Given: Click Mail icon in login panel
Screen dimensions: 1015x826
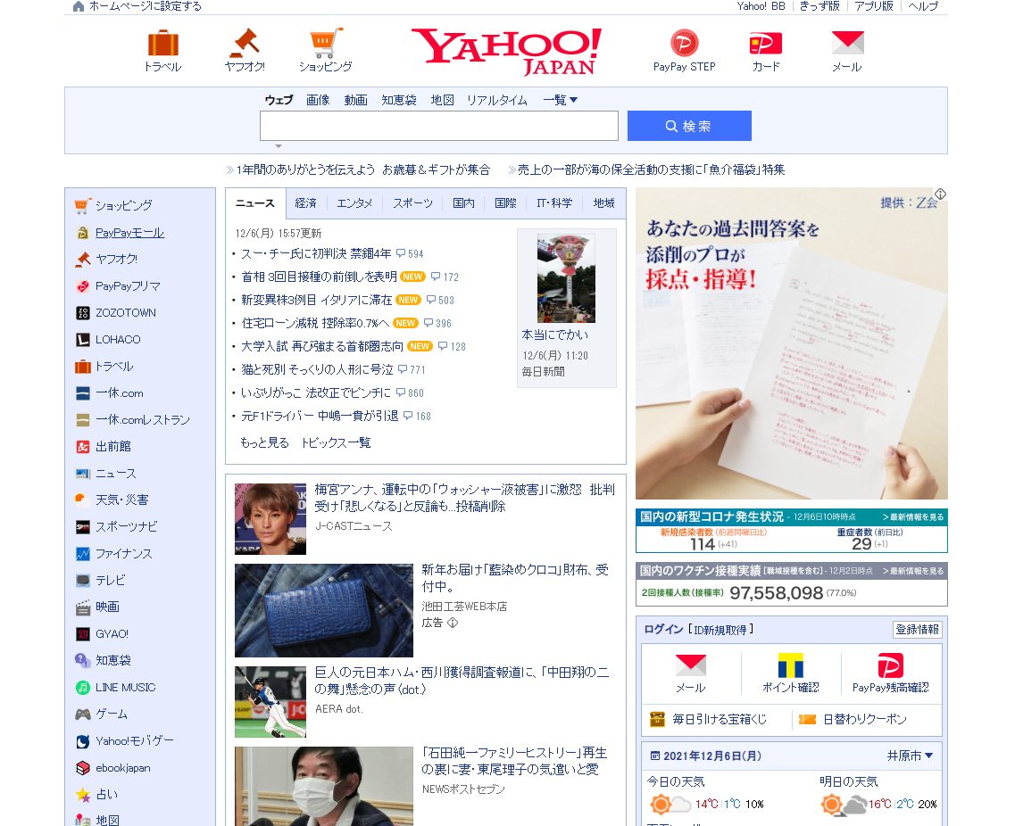Looking at the screenshot, I should pyautogui.click(x=691, y=665).
